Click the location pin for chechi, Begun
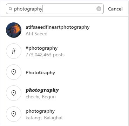Viewport: 129px width, 126px height. pyautogui.click(x=14, y=93)
